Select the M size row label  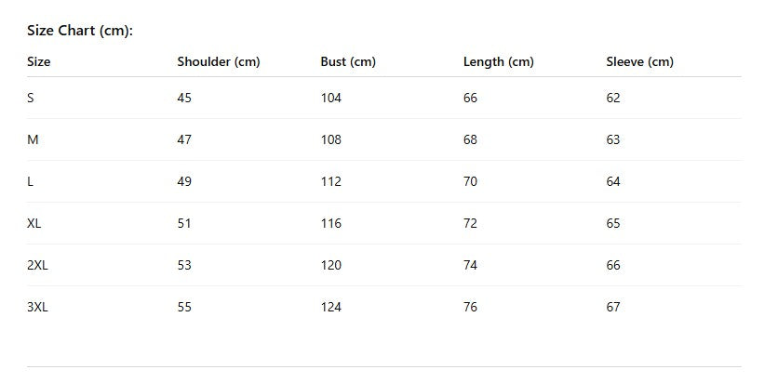click(x=33, y=139)
